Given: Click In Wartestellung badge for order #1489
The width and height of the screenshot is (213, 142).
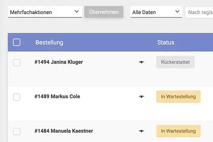Looking at the screenshot, I should 178,97.
